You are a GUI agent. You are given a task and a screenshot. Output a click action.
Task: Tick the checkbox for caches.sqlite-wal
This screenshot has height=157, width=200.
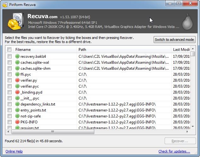point(9,62)
